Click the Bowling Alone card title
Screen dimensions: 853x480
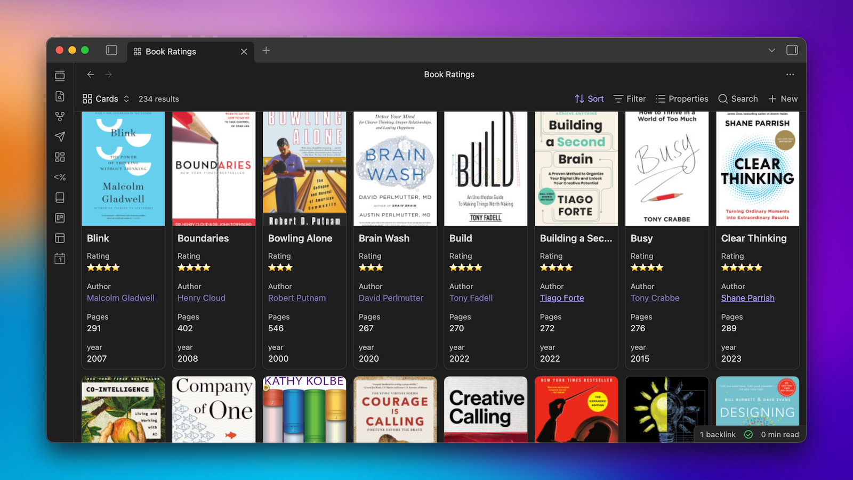click(x=300, y=239)
